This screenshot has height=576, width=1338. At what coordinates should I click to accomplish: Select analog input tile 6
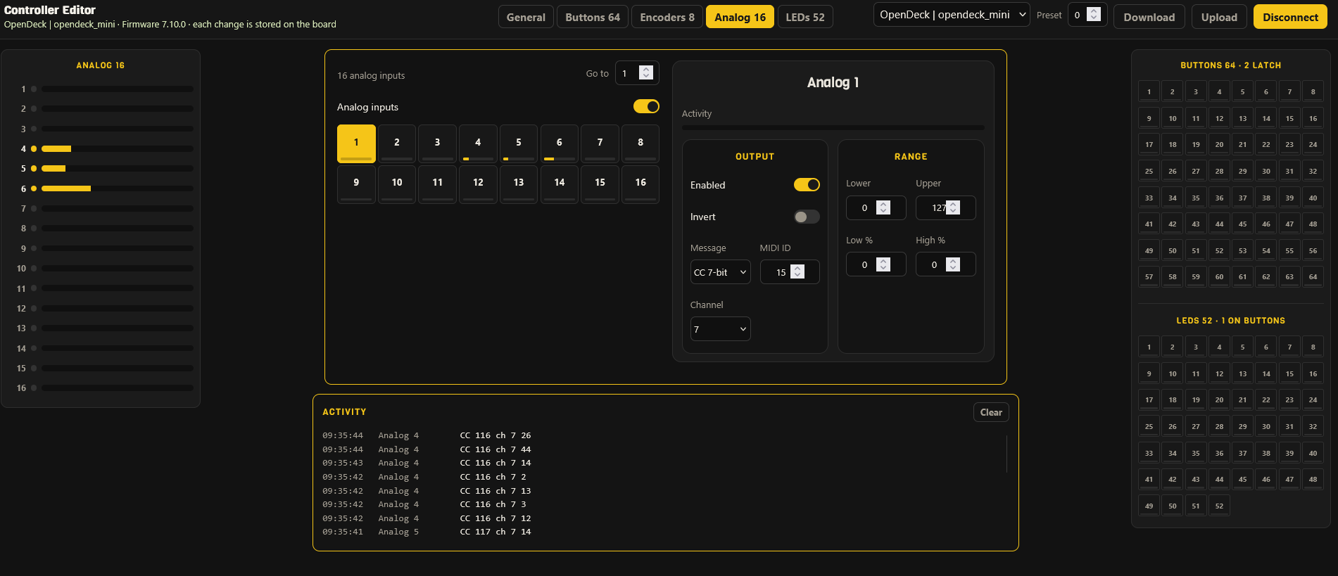(x=560, y=143)
